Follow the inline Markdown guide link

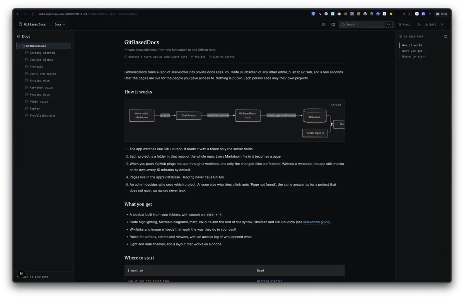pyautogui.click(x=316, y=222)
